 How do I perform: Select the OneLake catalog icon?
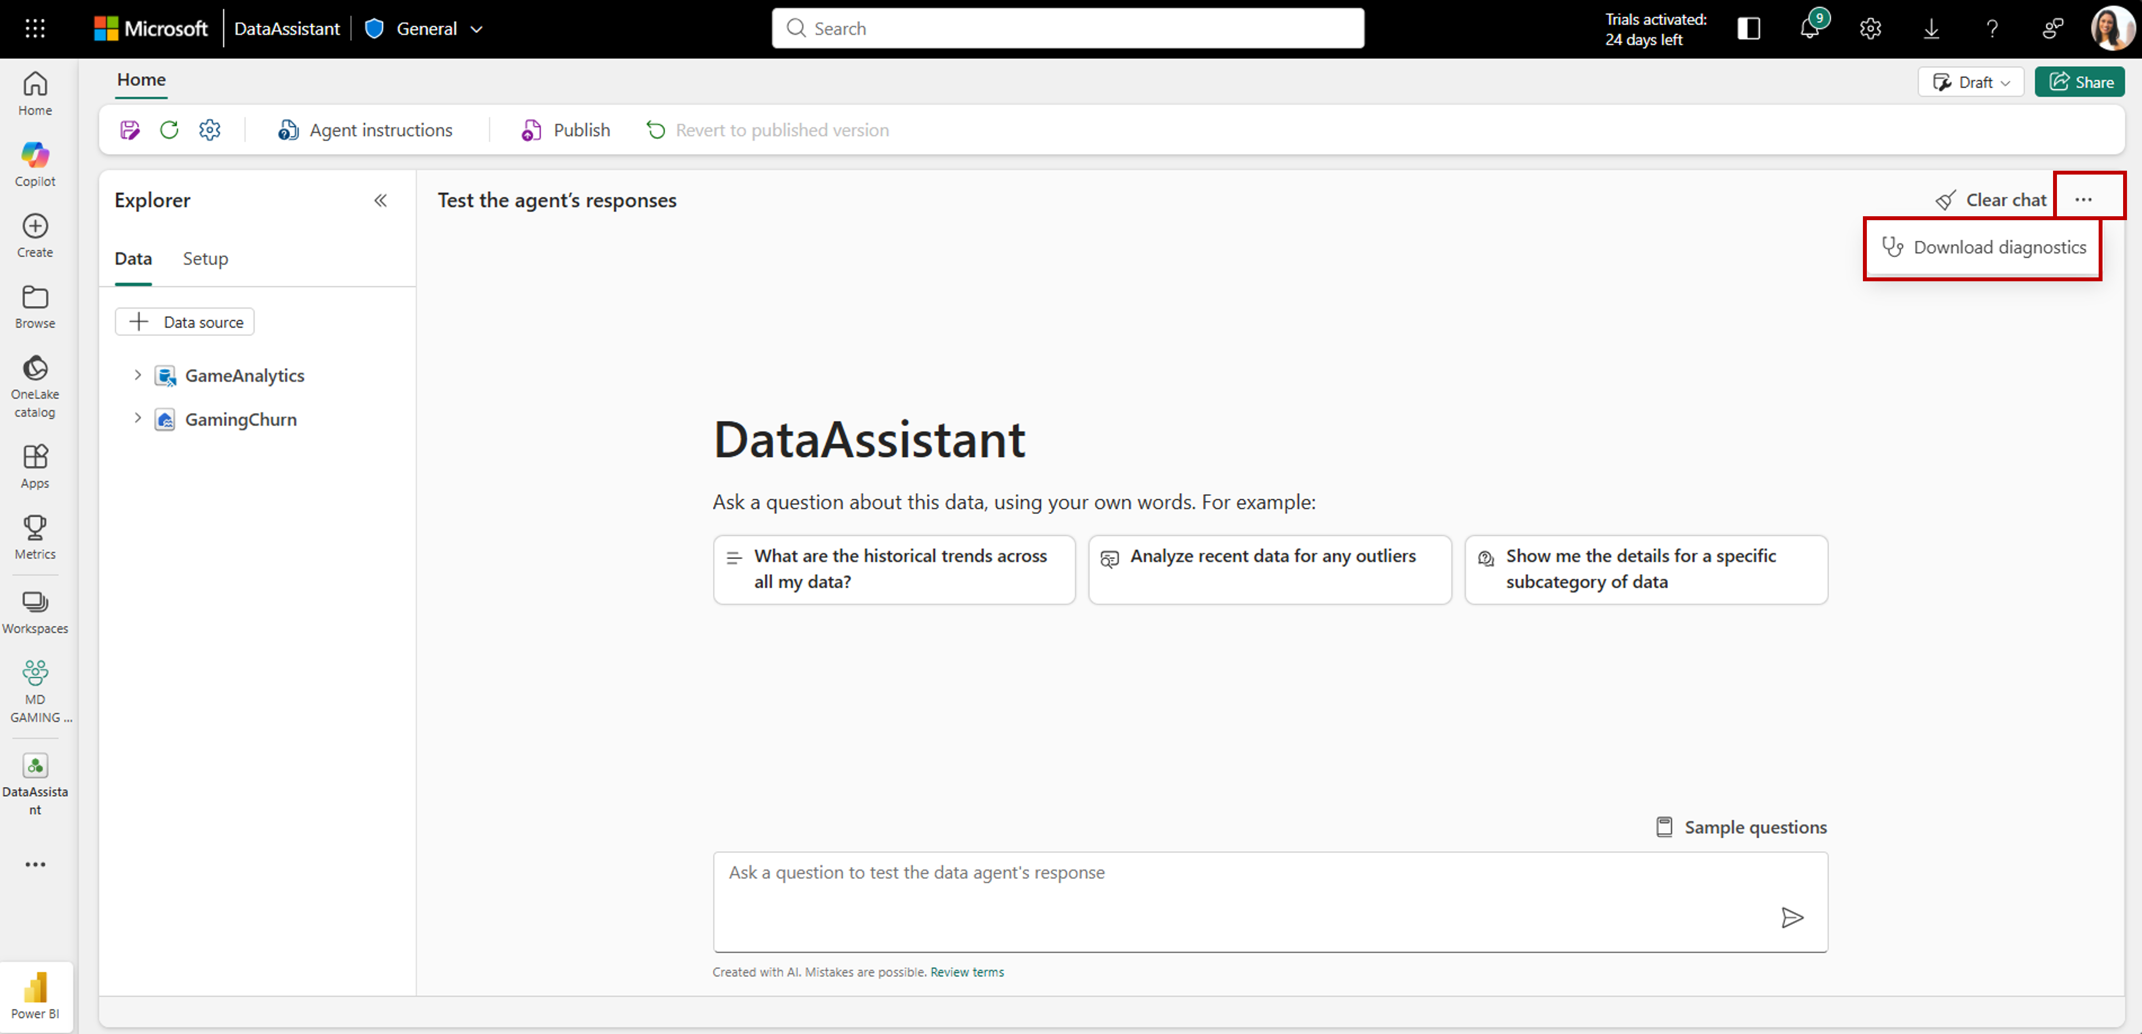(35, 384)
